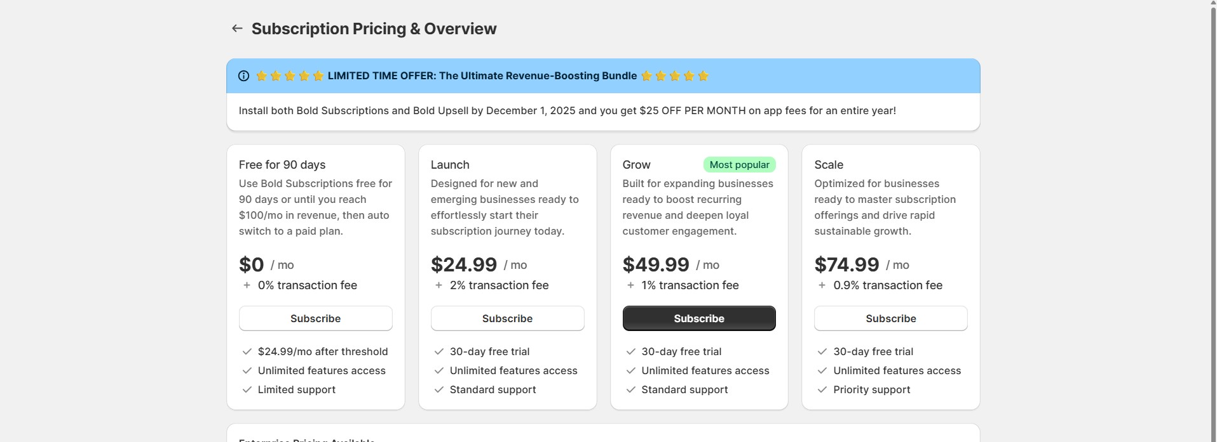The width and height of the screenshot is (1217, 442).
Task: Click the plus sign before 2% transaction fee
Action: (x=438, y=285)
